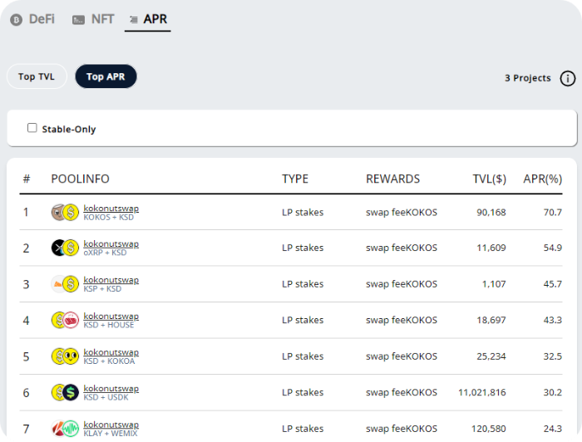The image size is (582, 442).
Task: Open kokonutswap link for KLAY + WEMIX
Action: click(111, 425)
